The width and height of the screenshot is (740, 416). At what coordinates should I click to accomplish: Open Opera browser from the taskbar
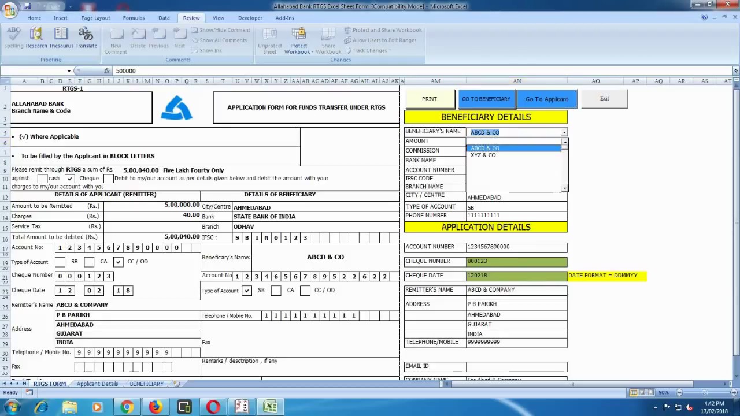click(213, 407)
